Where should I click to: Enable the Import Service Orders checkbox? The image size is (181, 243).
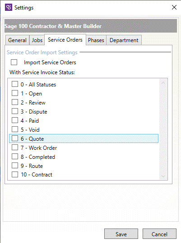[x=14, y=62]
